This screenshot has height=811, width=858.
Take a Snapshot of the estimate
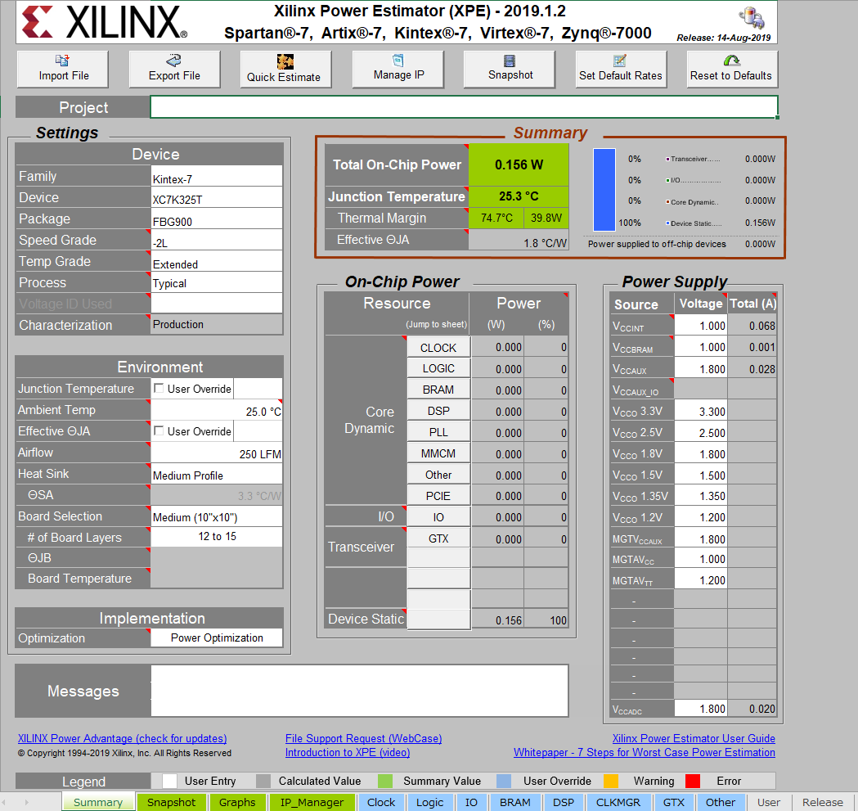pyautogui.click(x=510, y=69)
